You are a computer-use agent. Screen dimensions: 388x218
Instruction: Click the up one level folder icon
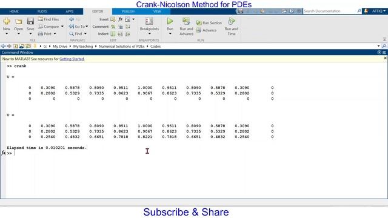point(16,46)
